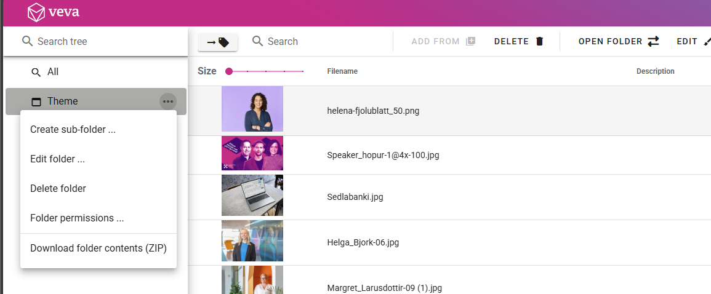This screenshot has height=294, width=711.
Task: Click the magnifier icon beside All
Action: (x=36, y=72)
